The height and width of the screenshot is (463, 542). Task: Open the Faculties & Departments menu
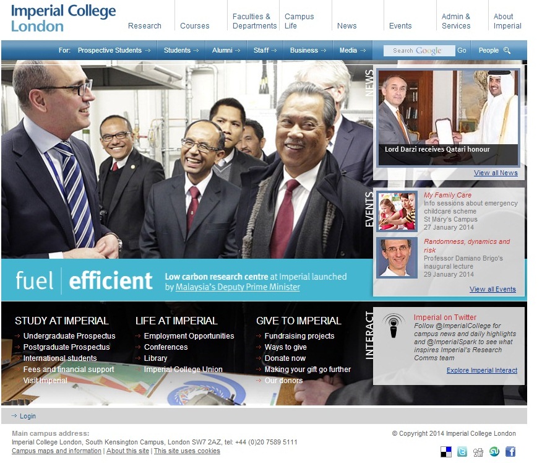(254, 21)
